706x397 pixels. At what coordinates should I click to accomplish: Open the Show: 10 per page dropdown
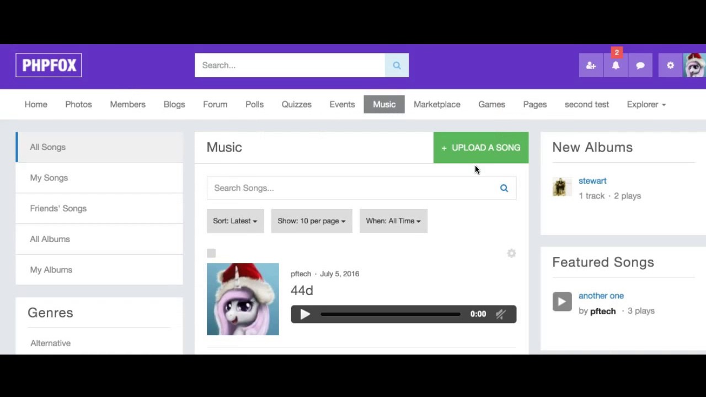click(x=312, y=221)
